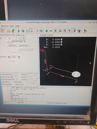
Task: Toggle rotate view cone icon
Action: [79, 31]
